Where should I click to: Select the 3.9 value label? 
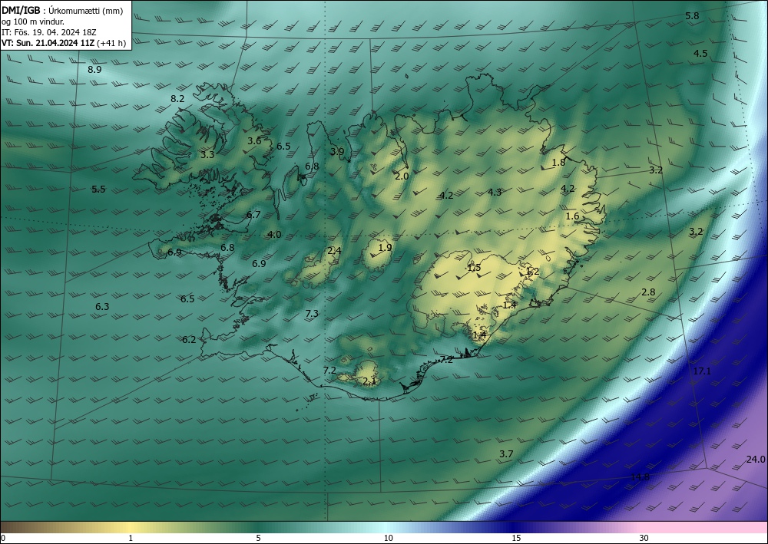tap(337, 152)
